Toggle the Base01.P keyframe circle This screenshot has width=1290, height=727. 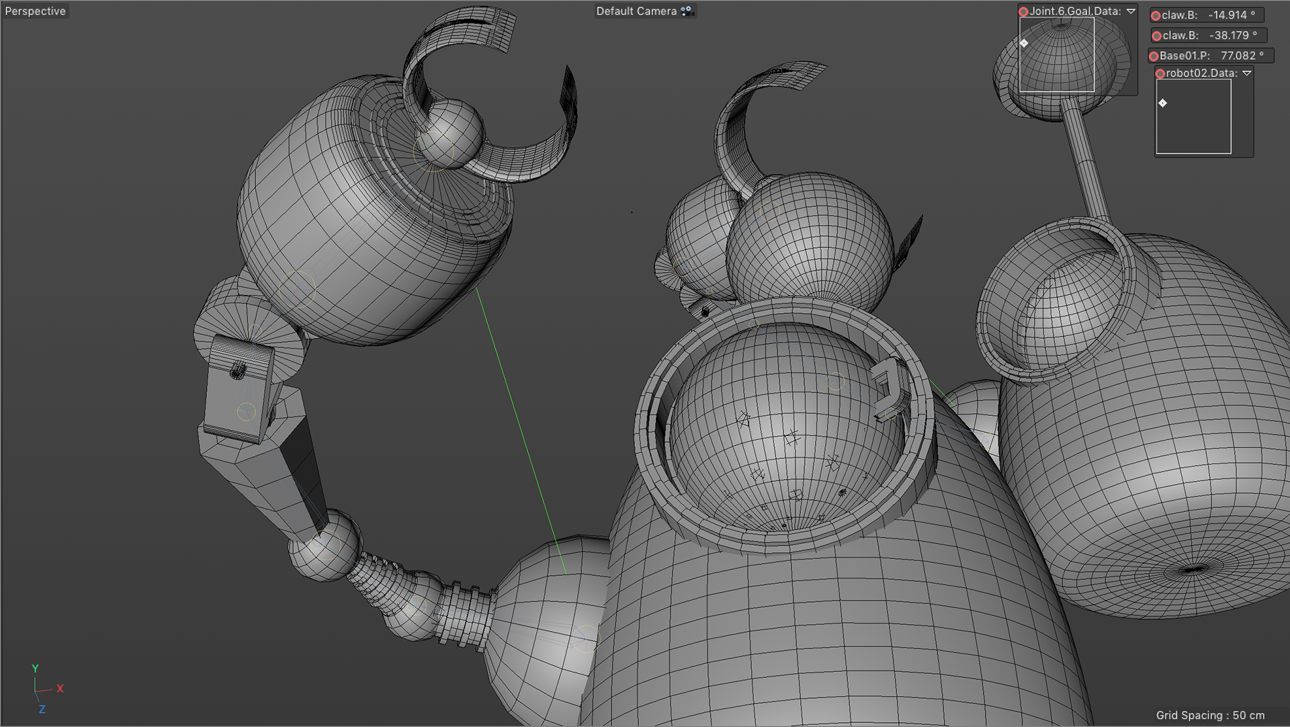(1154, 56)
